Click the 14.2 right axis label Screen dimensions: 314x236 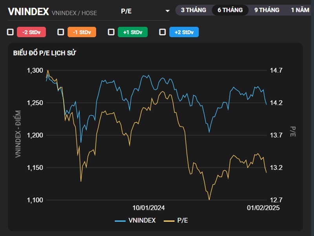coord(276,103)
